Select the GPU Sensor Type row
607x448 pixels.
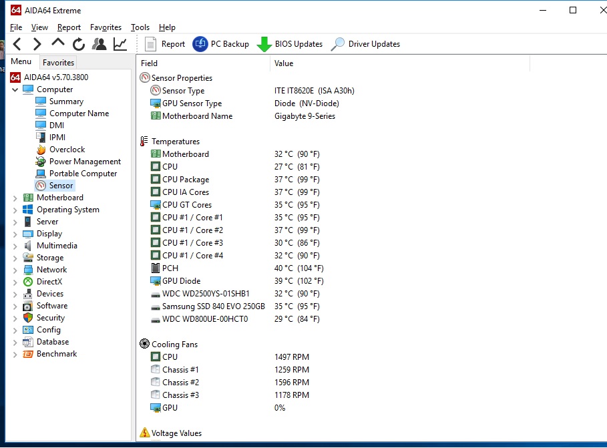click(244, 103)
